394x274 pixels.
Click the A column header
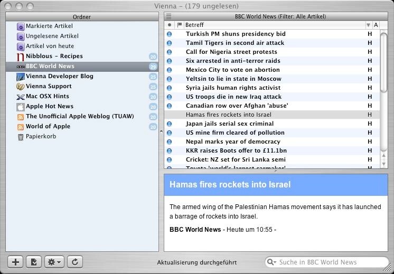click(x=376, y=25)
